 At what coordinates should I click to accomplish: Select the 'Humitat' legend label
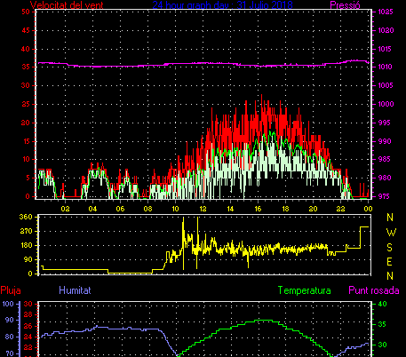pos(75,290)
